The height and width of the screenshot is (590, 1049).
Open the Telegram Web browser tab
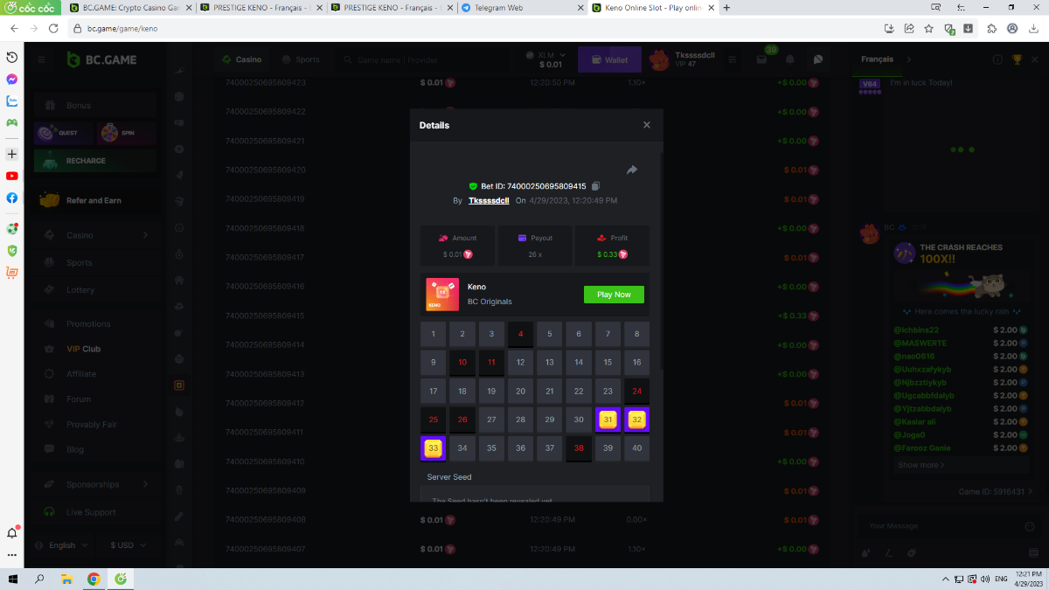(521, 8)
